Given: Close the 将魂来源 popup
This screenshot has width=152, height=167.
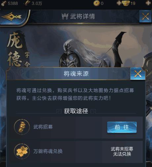Looking at the screenshot, I should click(138, 74).
